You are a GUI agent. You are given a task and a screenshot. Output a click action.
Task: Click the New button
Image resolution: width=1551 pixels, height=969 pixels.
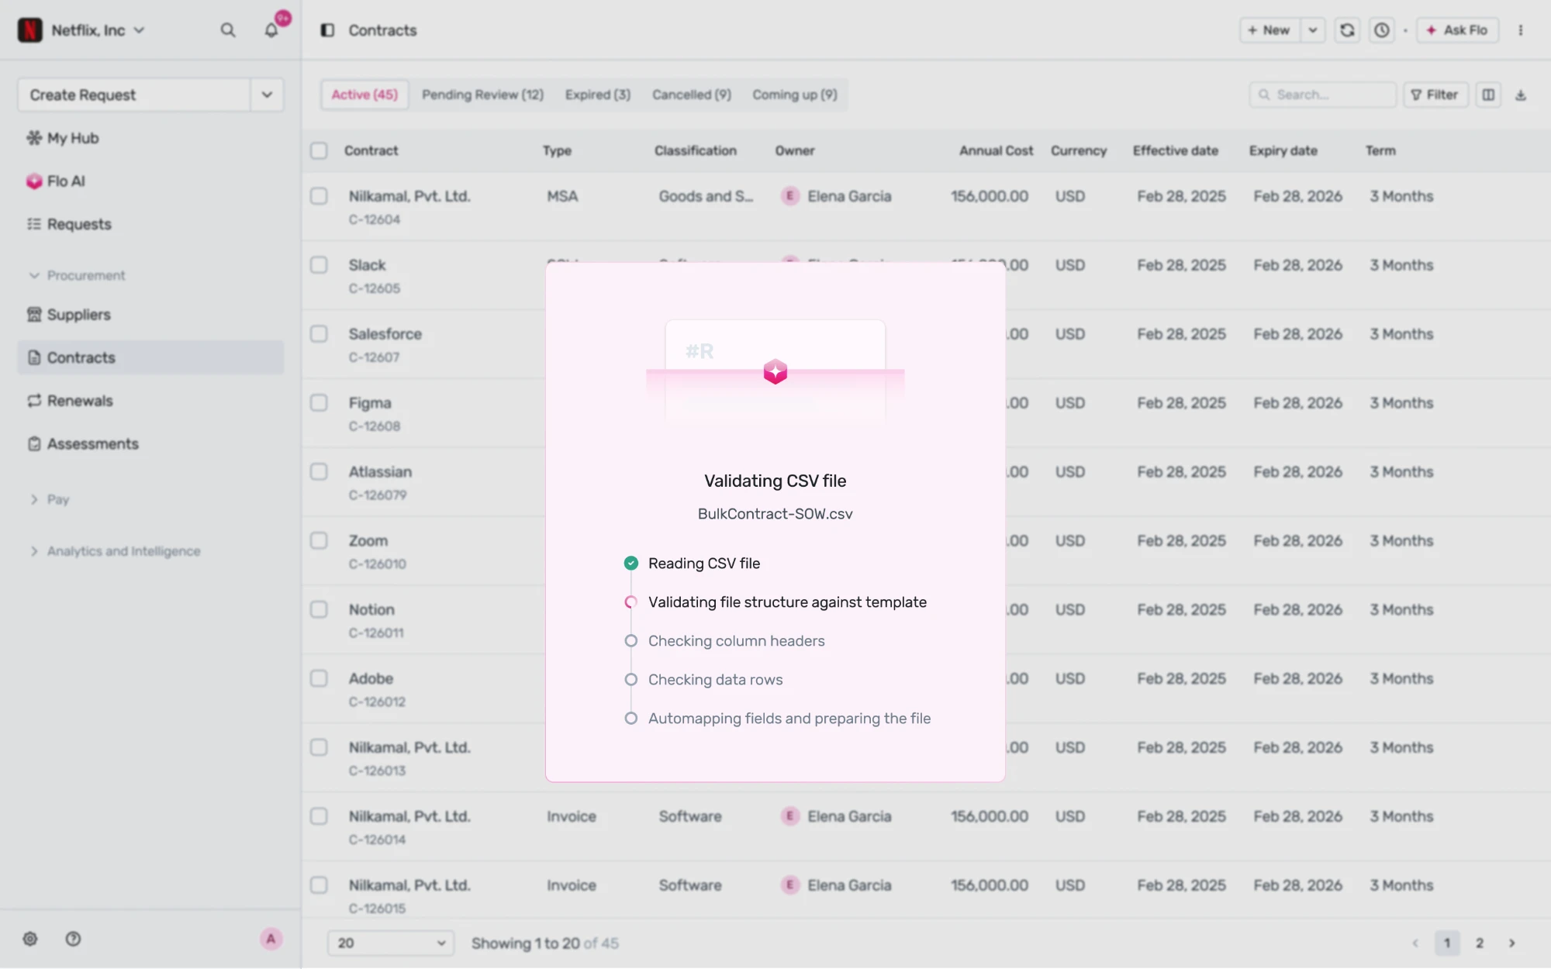coord(1269,30)
